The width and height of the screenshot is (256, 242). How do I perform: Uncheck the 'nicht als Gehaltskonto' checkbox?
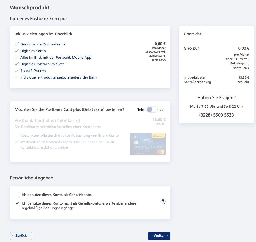[x=17, y=203]
